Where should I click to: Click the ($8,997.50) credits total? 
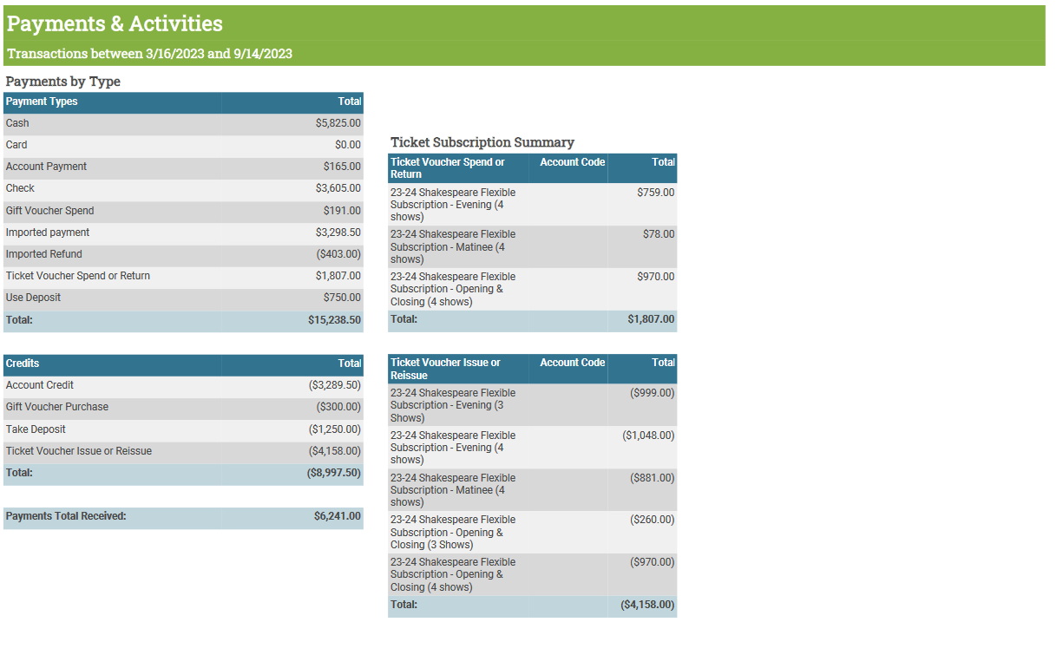(334, 473)
